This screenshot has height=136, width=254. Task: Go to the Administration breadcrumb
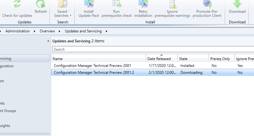pyautogui.click(x=17, y=31)
